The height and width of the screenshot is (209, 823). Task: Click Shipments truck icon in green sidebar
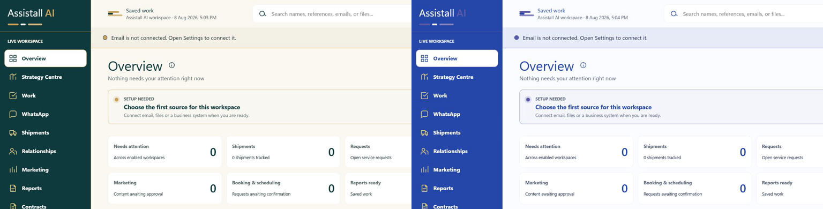(x=13, y=132)
